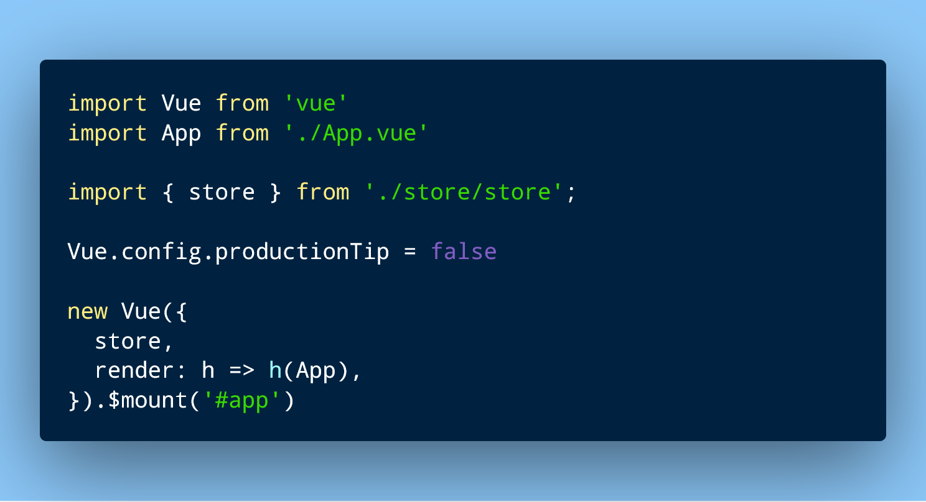Click the './store/store' import path
Viewport: 926px width, 502px height.
pyautogui.click(x=464, y=193)
